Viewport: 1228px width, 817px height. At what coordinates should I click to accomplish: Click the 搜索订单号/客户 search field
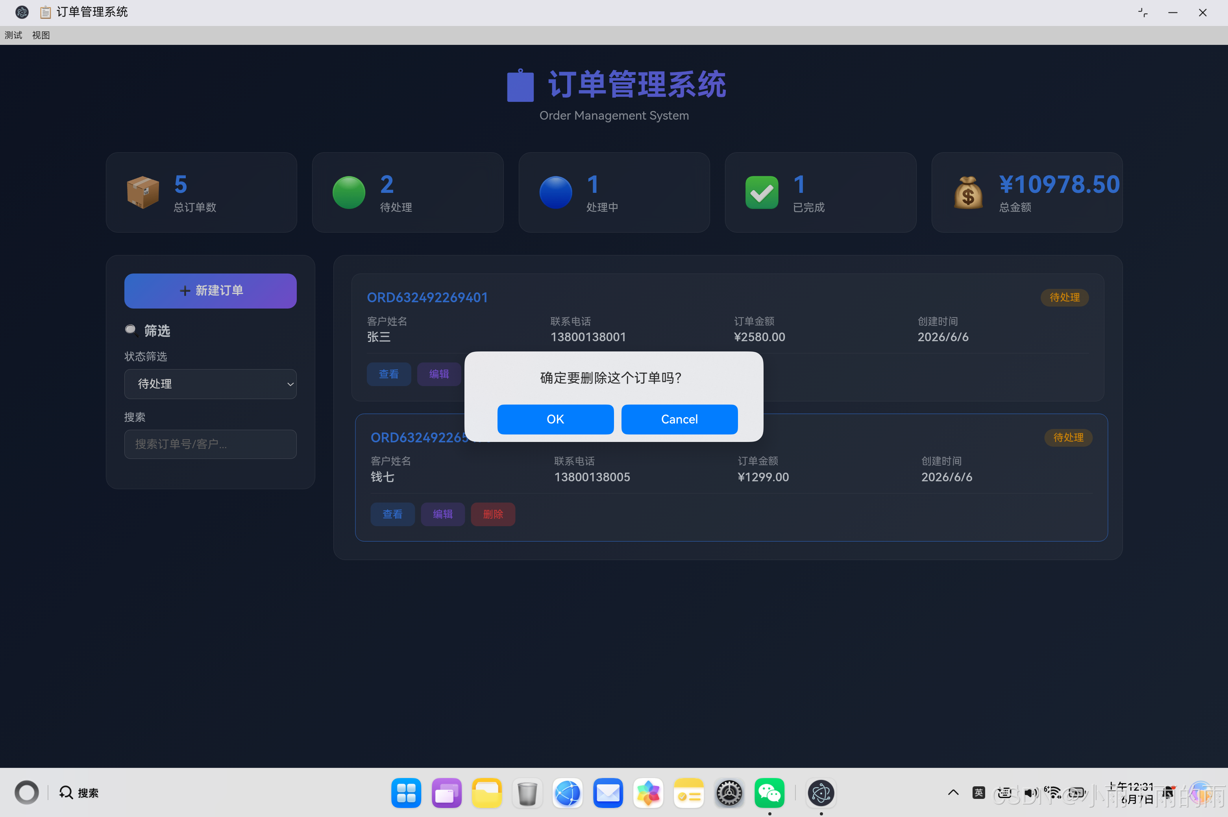click(211, 444)
